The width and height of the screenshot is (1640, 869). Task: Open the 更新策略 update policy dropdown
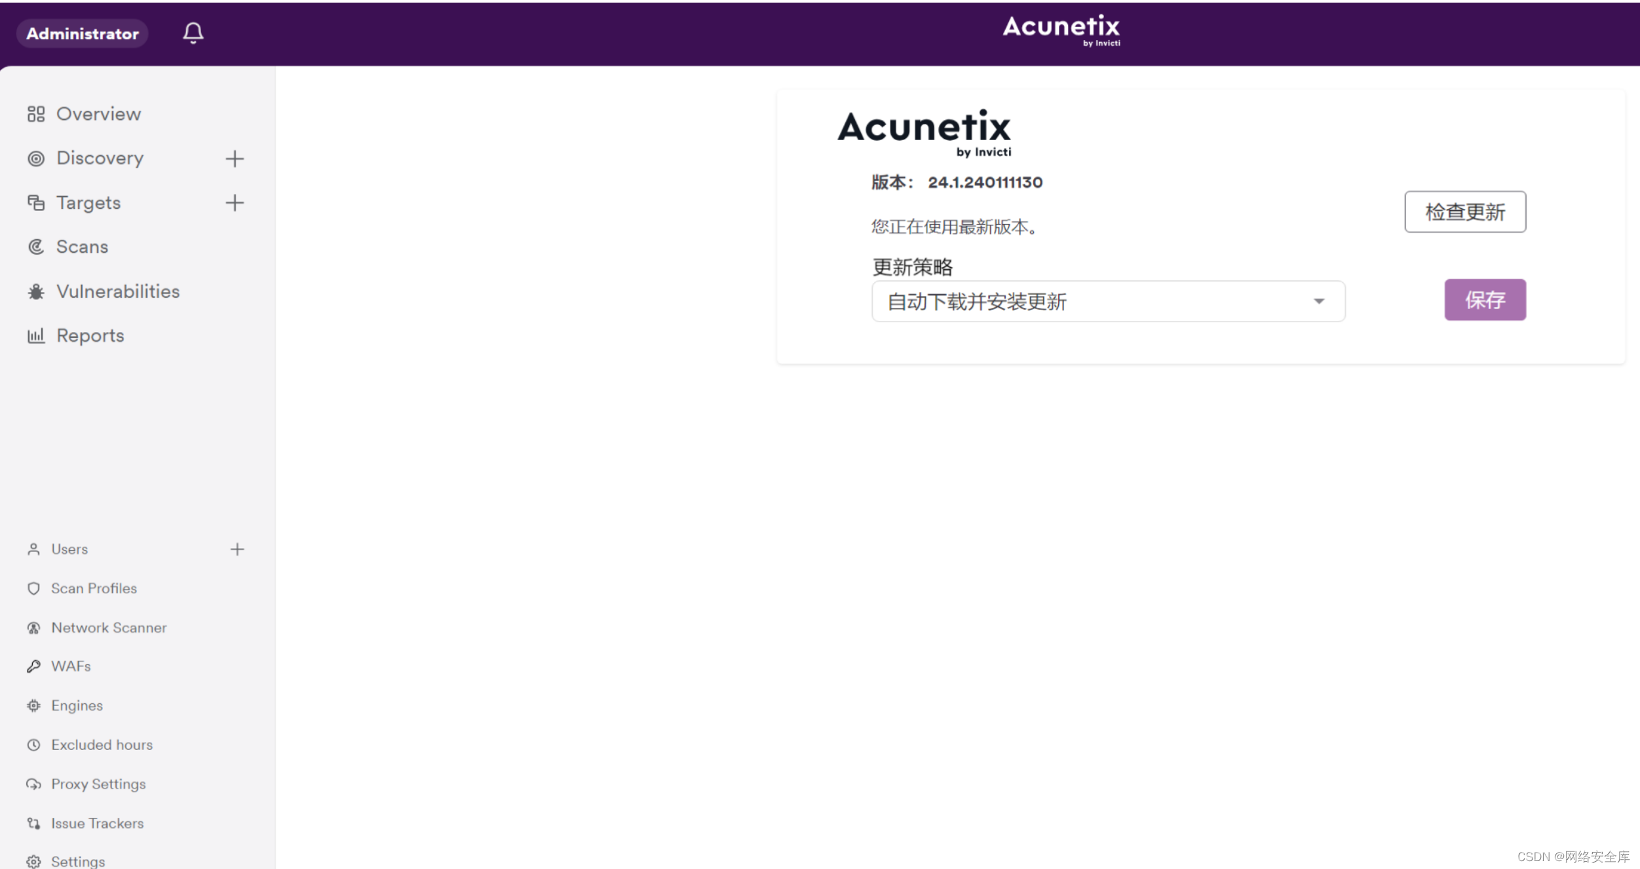(x=1108, y=301)
